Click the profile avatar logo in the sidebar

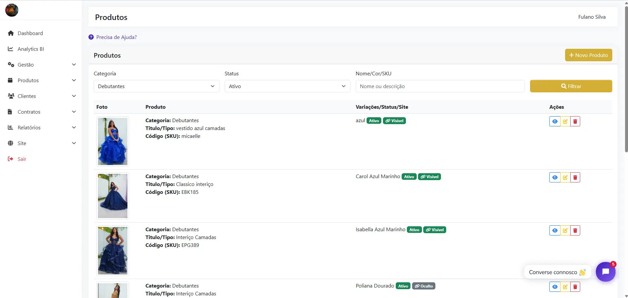click(x=12, y=10)
